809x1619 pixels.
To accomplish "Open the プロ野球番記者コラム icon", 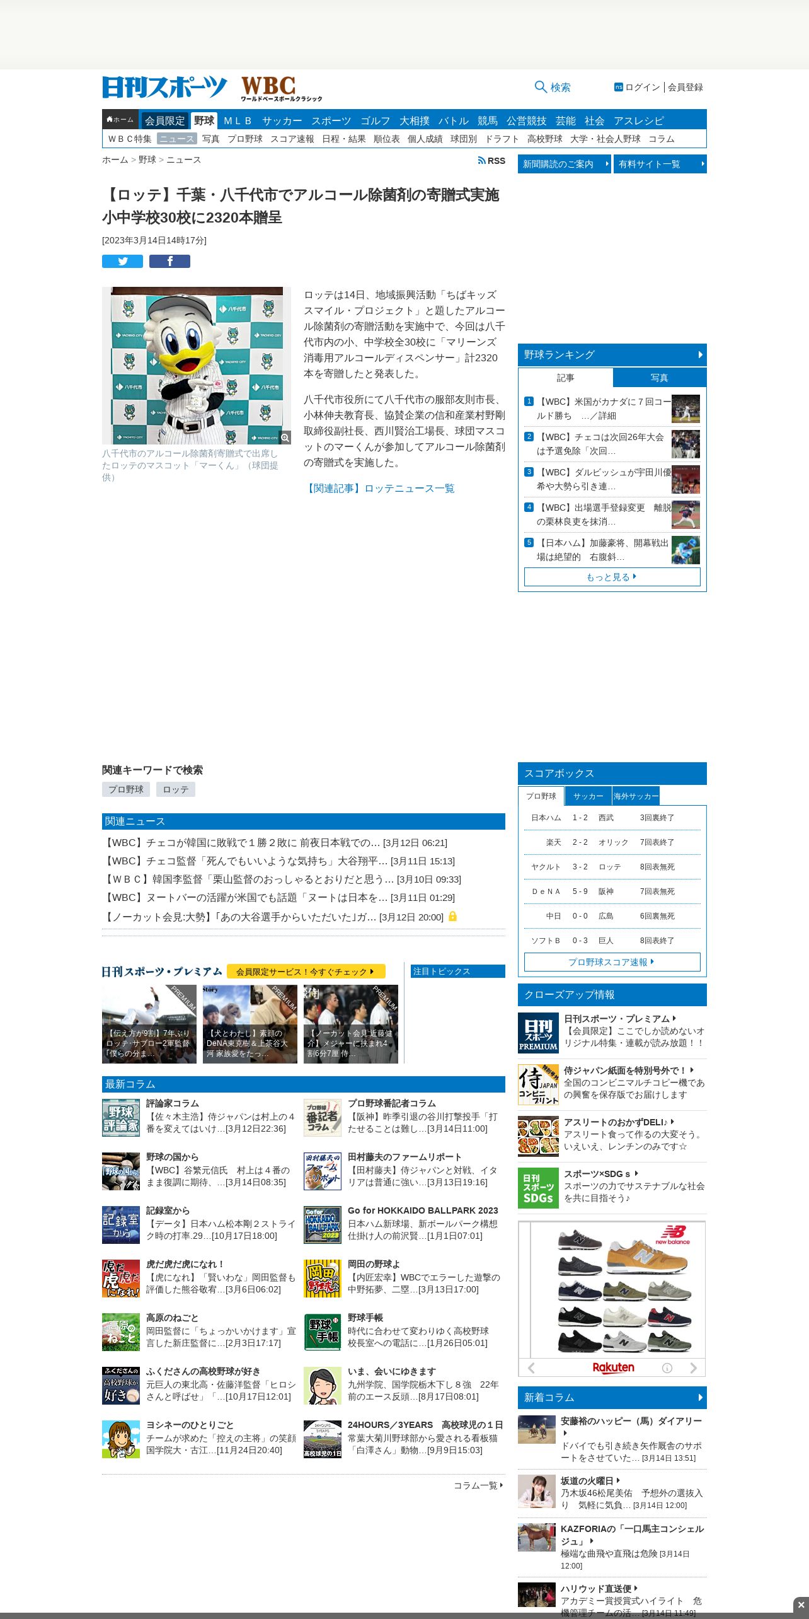I will (323, 1118).
